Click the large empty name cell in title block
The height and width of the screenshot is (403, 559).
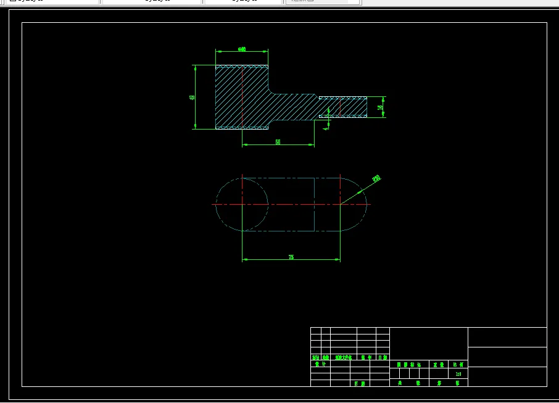[429, 343]
